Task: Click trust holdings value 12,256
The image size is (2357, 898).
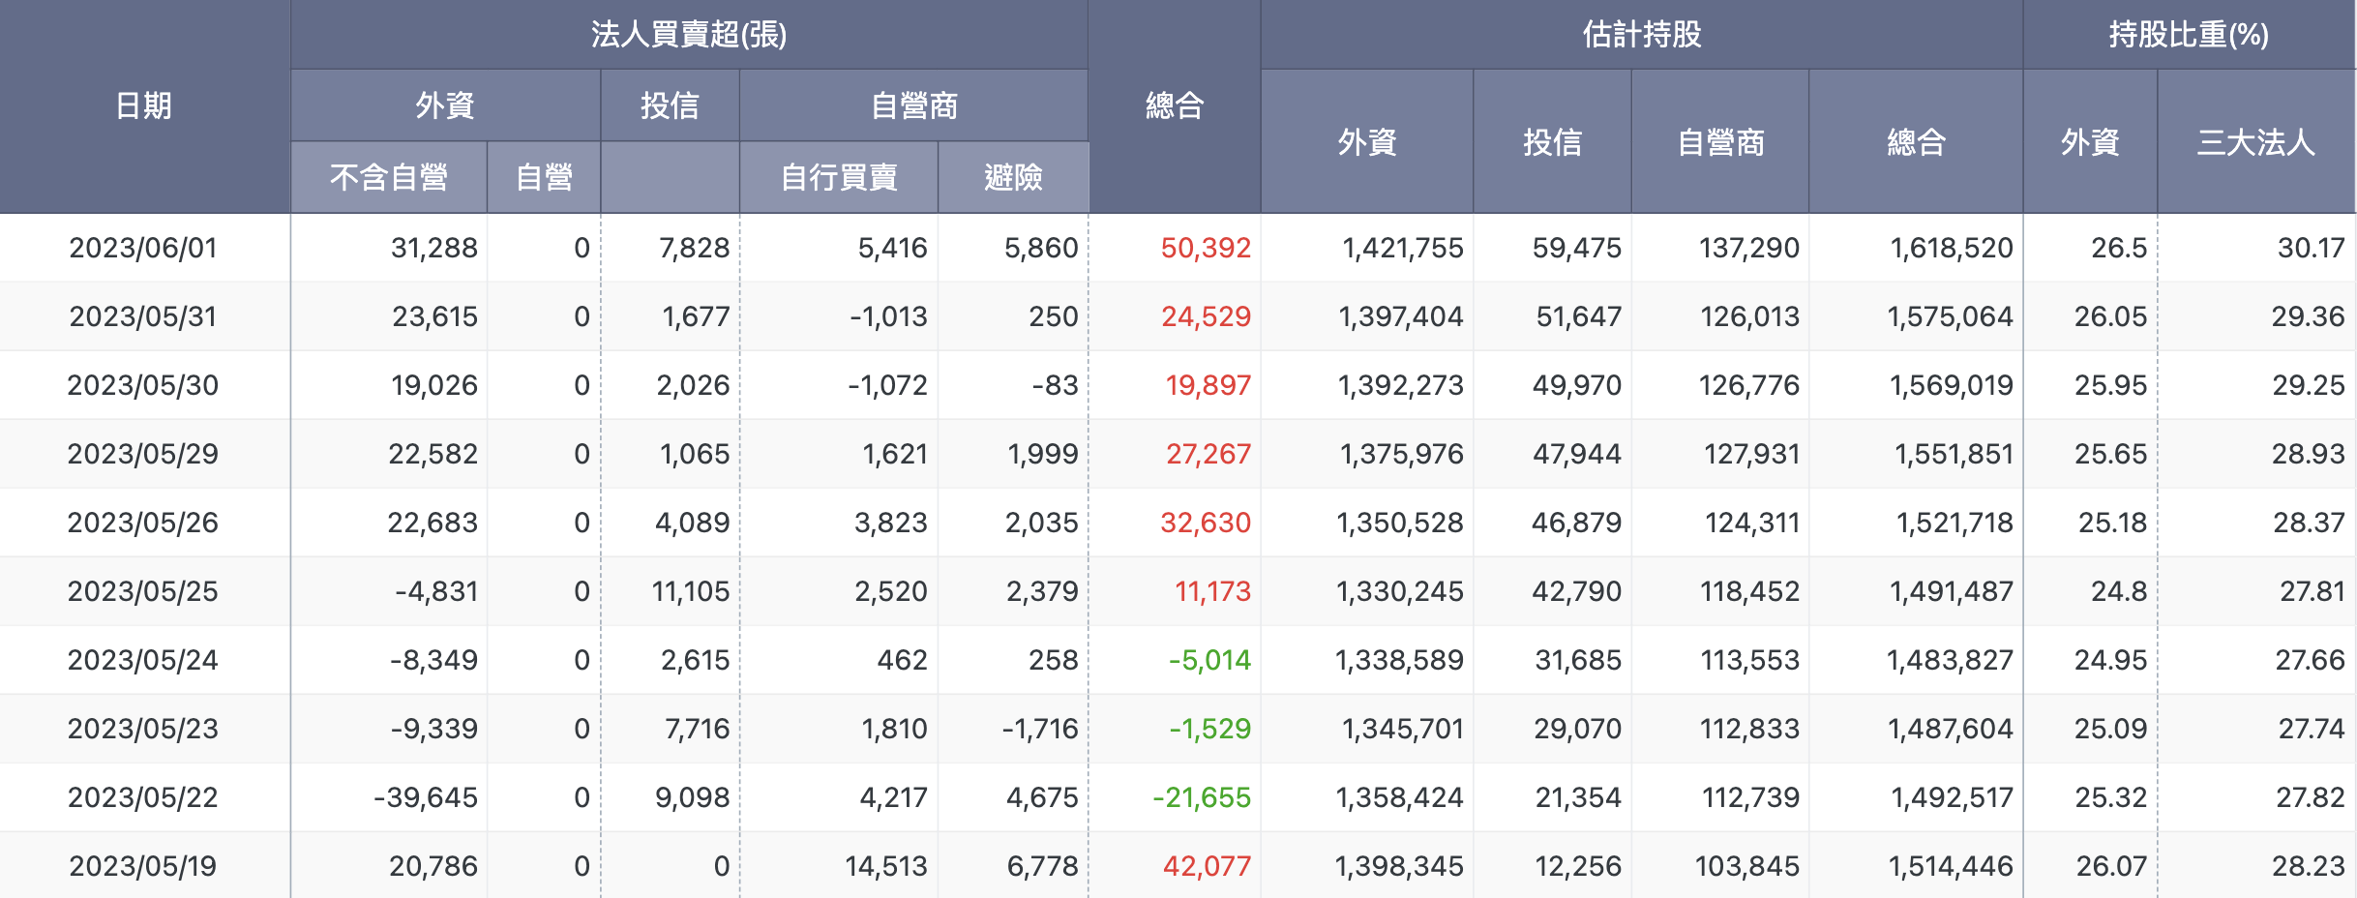Action: pyautogui.click(x=1578, y=866)
